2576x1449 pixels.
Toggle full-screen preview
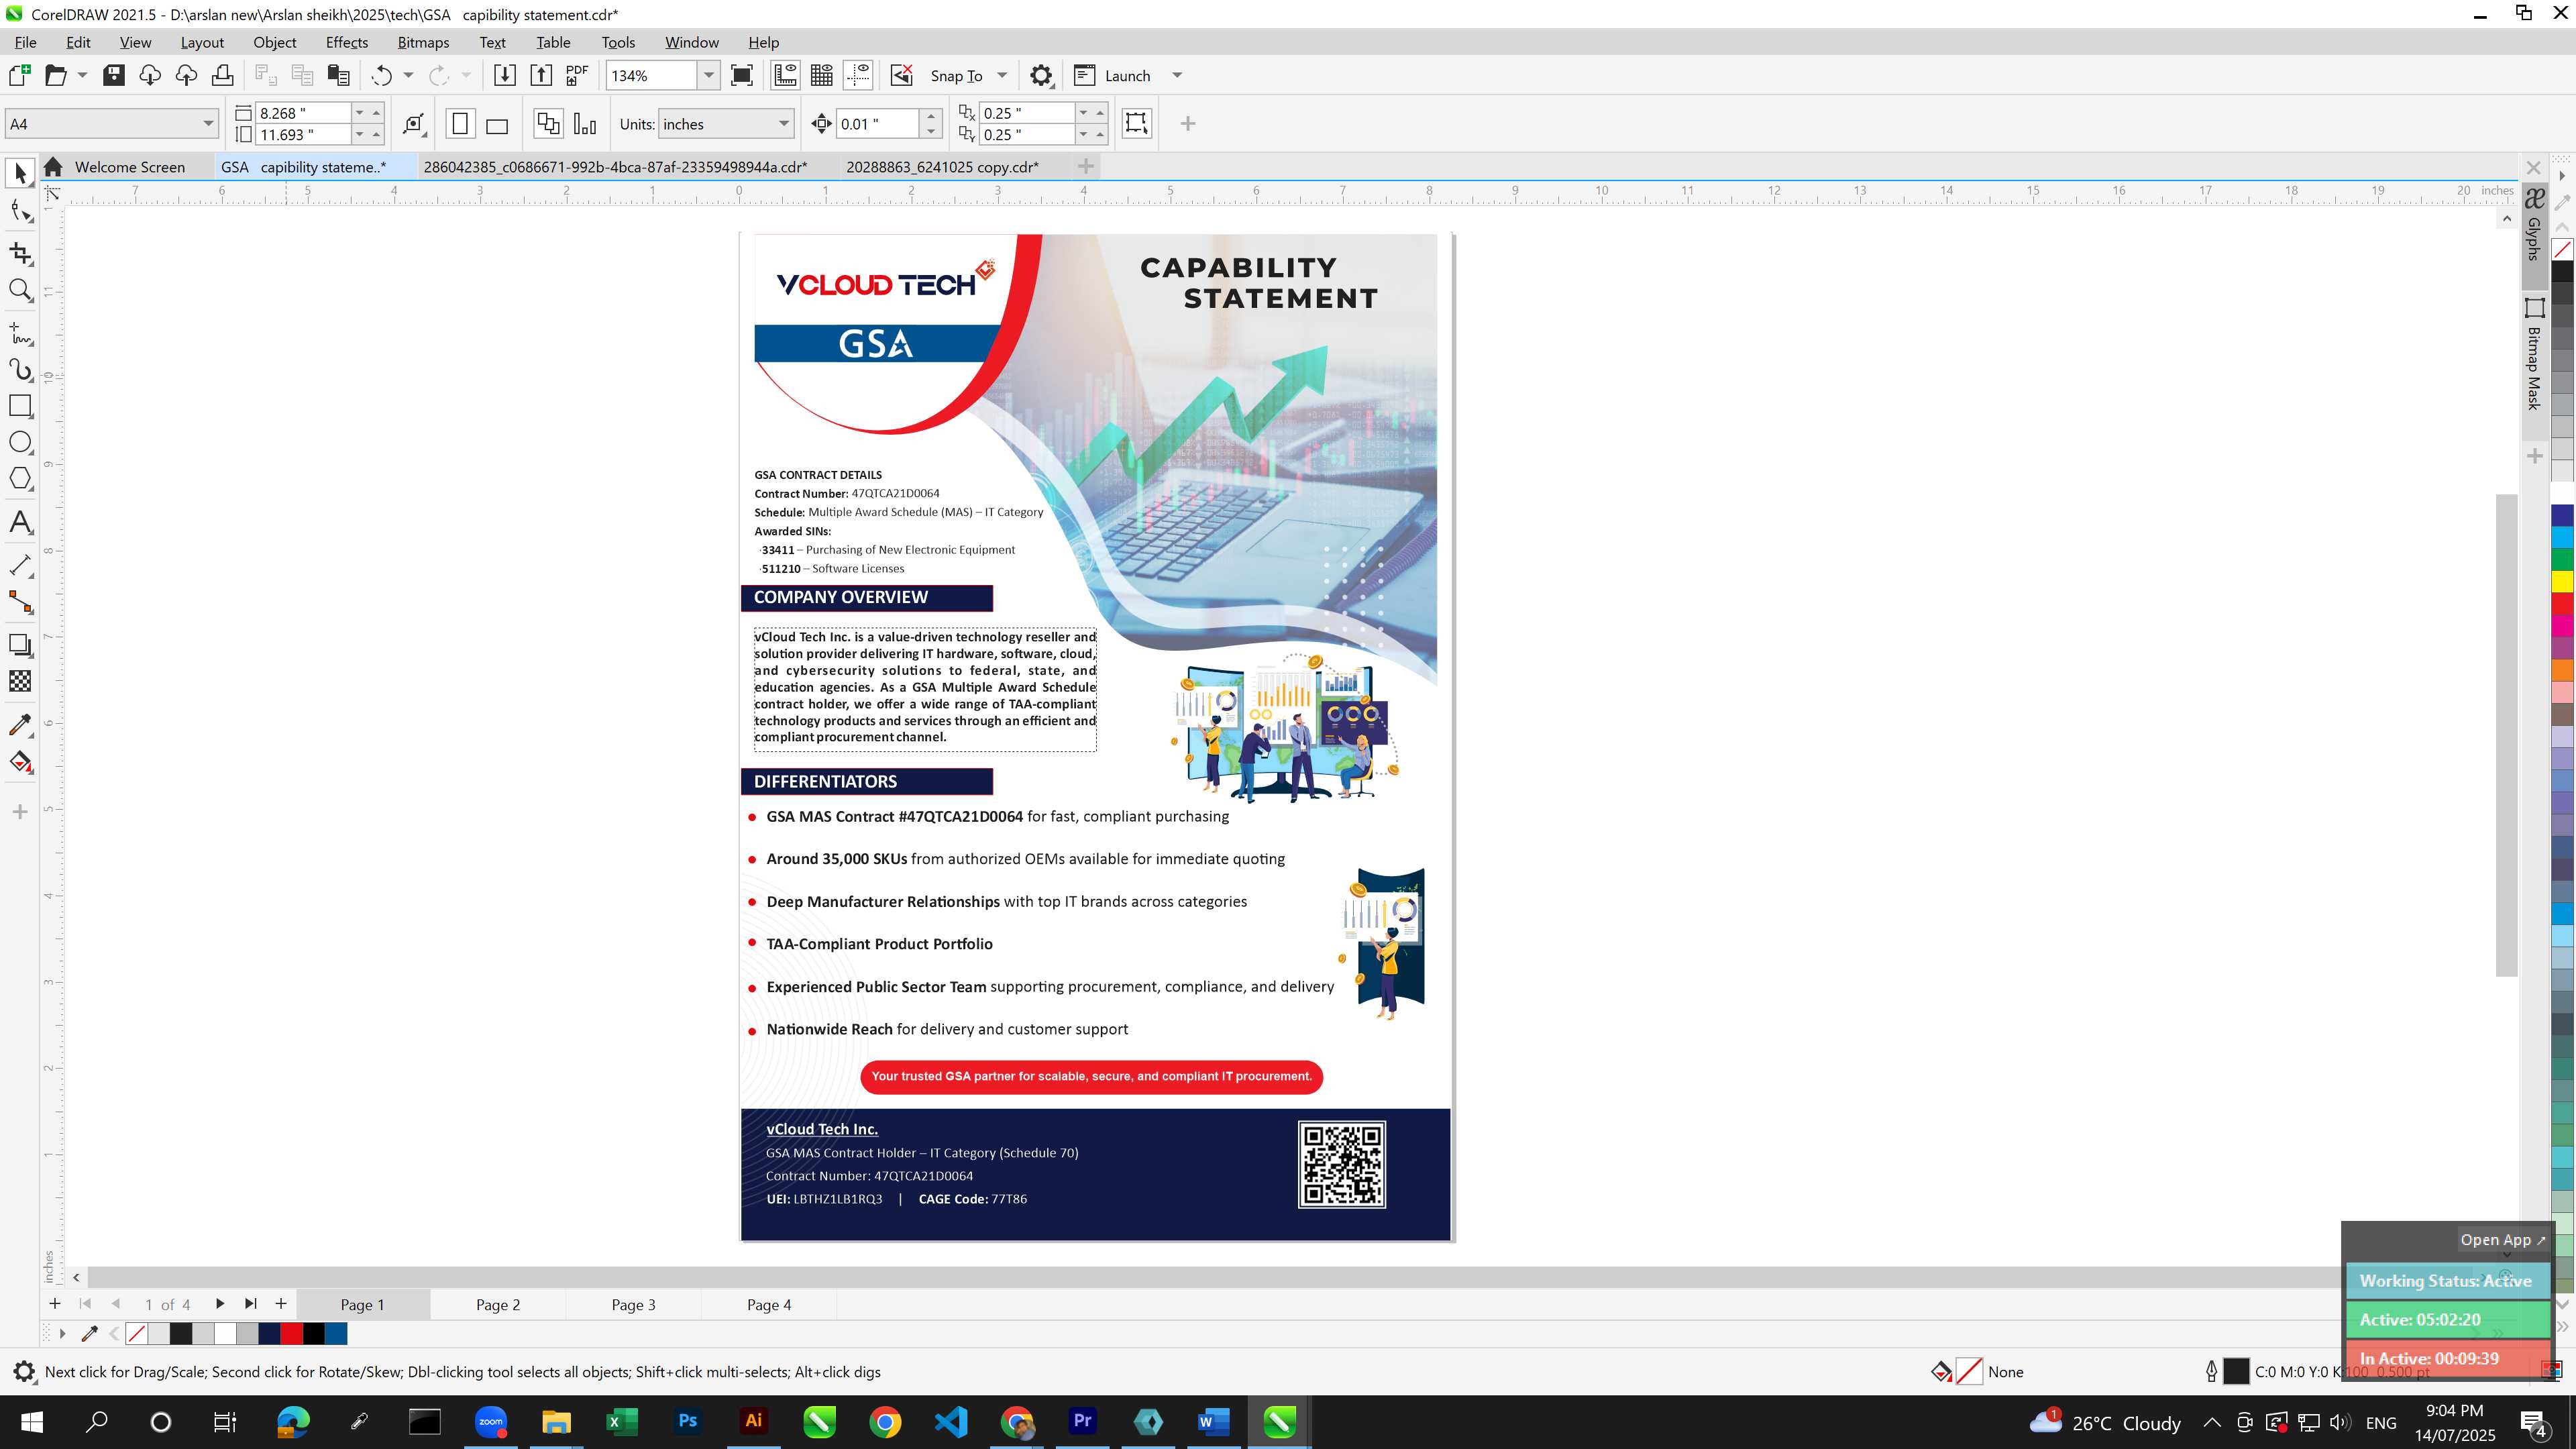point(742,75)
